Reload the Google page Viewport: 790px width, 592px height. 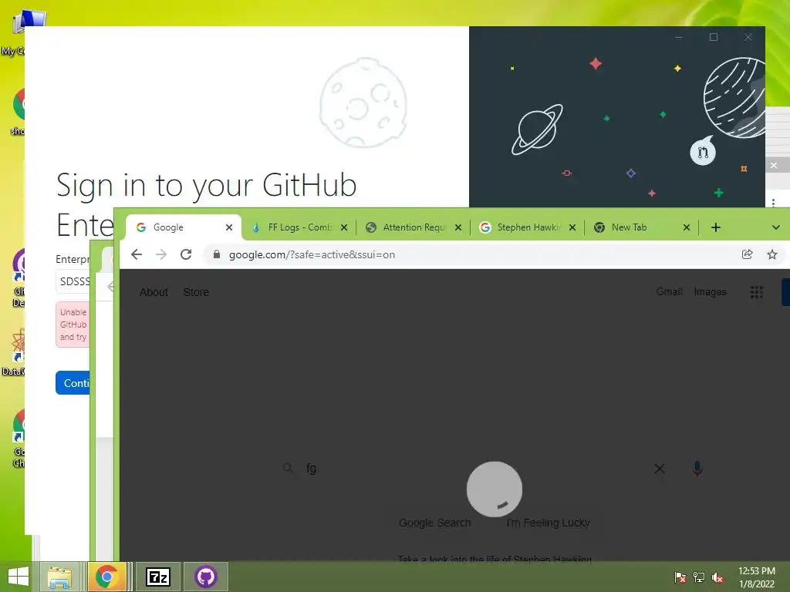coord(186,254)
